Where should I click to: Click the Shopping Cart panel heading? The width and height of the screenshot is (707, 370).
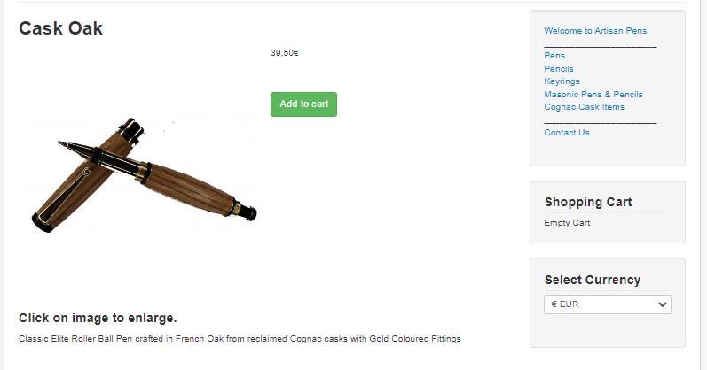point(588,202)
